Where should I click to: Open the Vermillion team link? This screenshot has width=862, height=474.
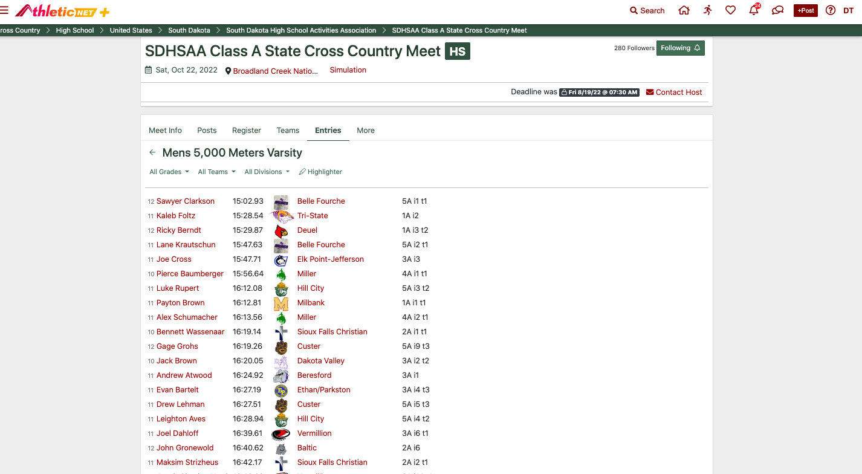tap(314, 433)
